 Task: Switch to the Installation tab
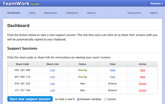pyautogui.click(x=72, y=13)
